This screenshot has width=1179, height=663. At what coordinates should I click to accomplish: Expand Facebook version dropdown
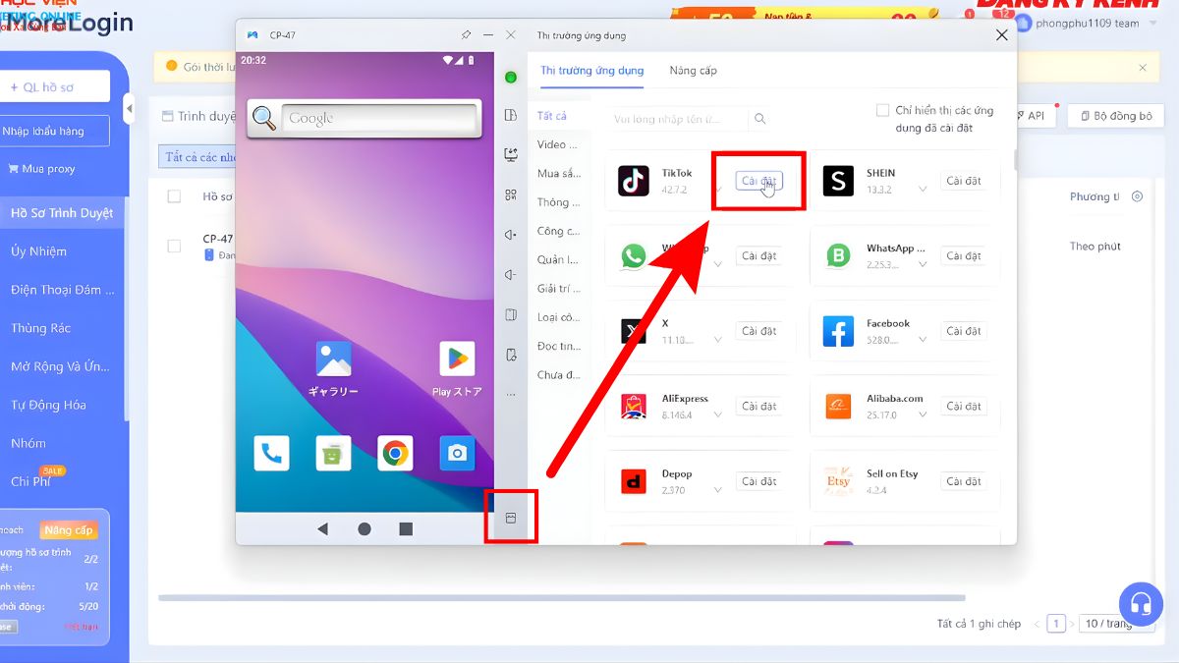click(922, 340)
